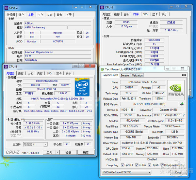Click the 工具 button in CPU-Z
This screenshot has width=196, height=180.
pos(49,152)
